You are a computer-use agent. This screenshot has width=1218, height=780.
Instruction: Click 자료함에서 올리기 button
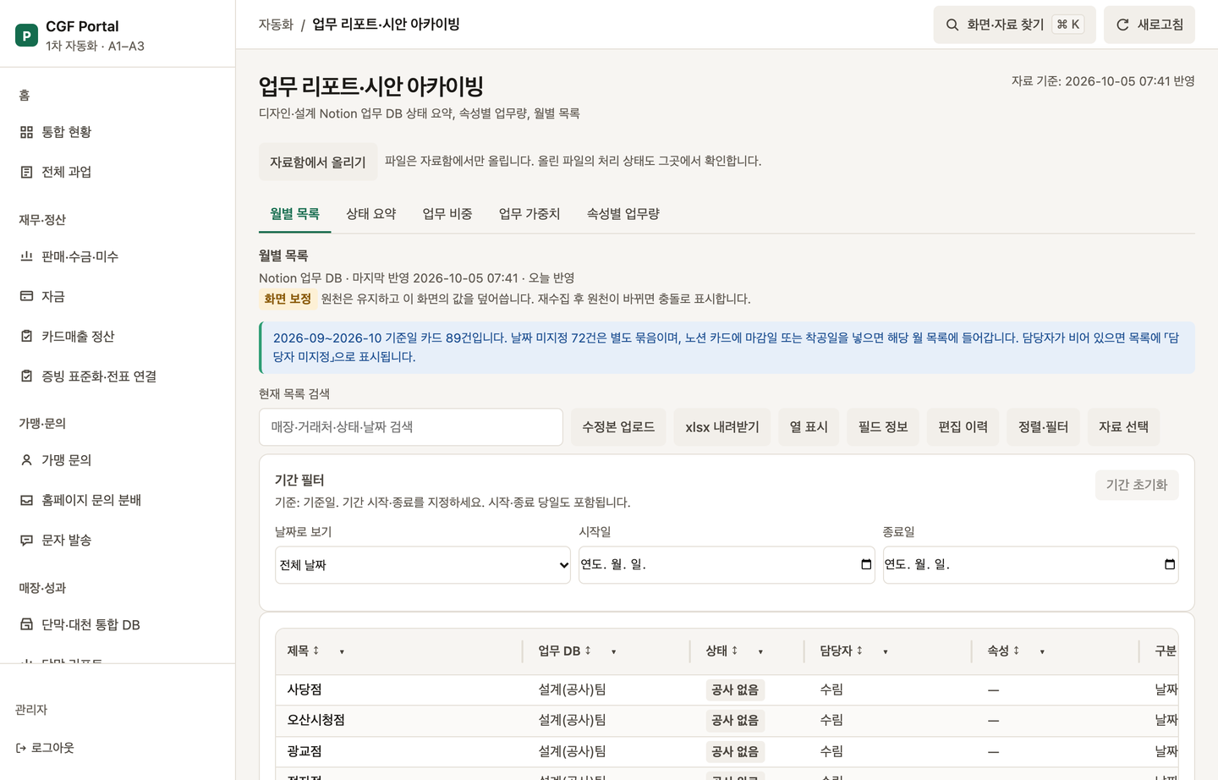coord(318,162)
